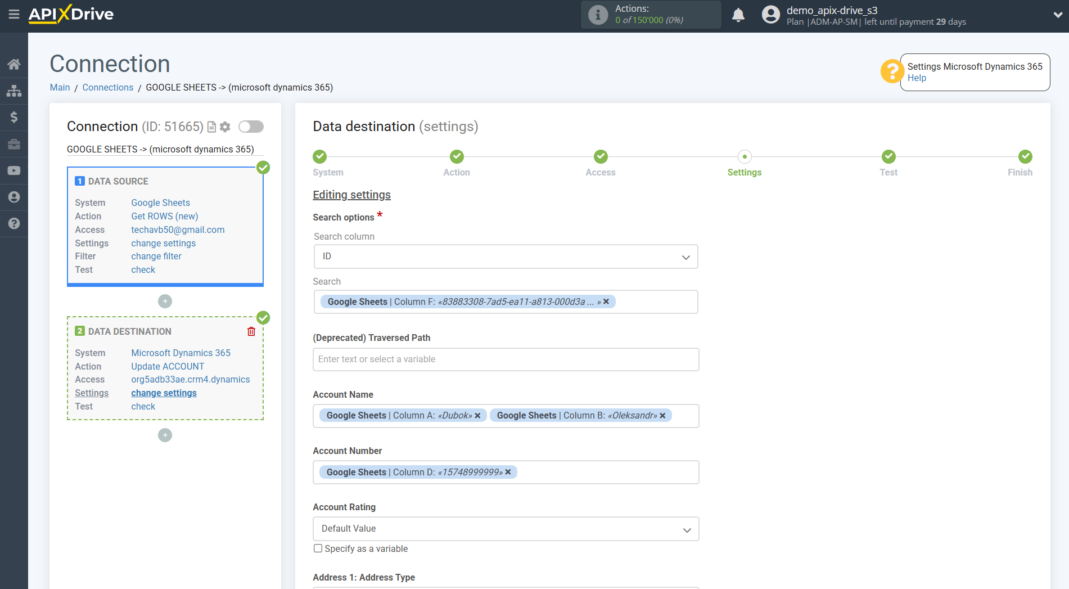
Task: Open the Home sidebar icon
Action: 14,64
